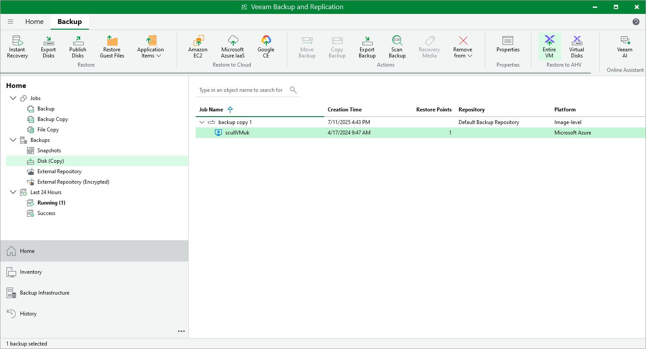Click the 4/17/2024 9:47 AM cell

click(349, 133)
